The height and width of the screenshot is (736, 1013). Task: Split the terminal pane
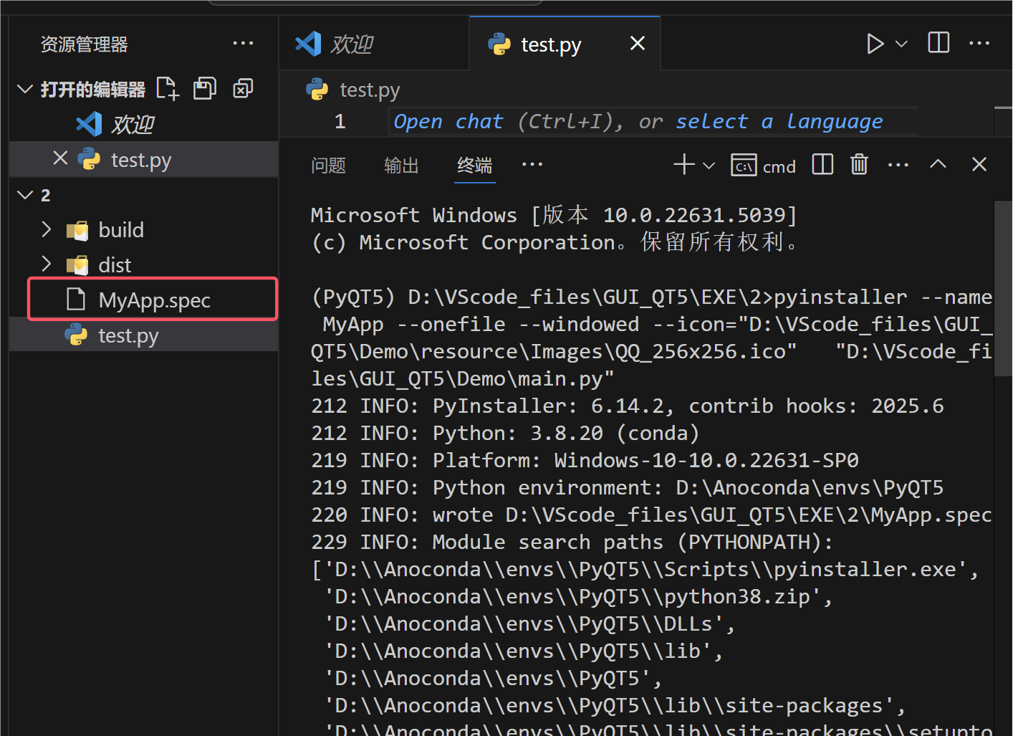point(822,164)
